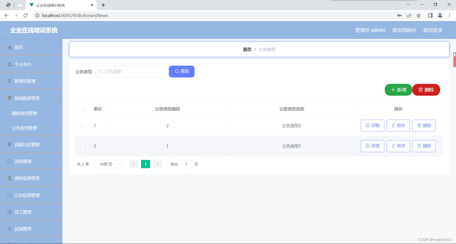Image resolution: width=456 pixels, height=244 pixels.
Task: Click 管理员 admin label in header
Action: [370, 30]
